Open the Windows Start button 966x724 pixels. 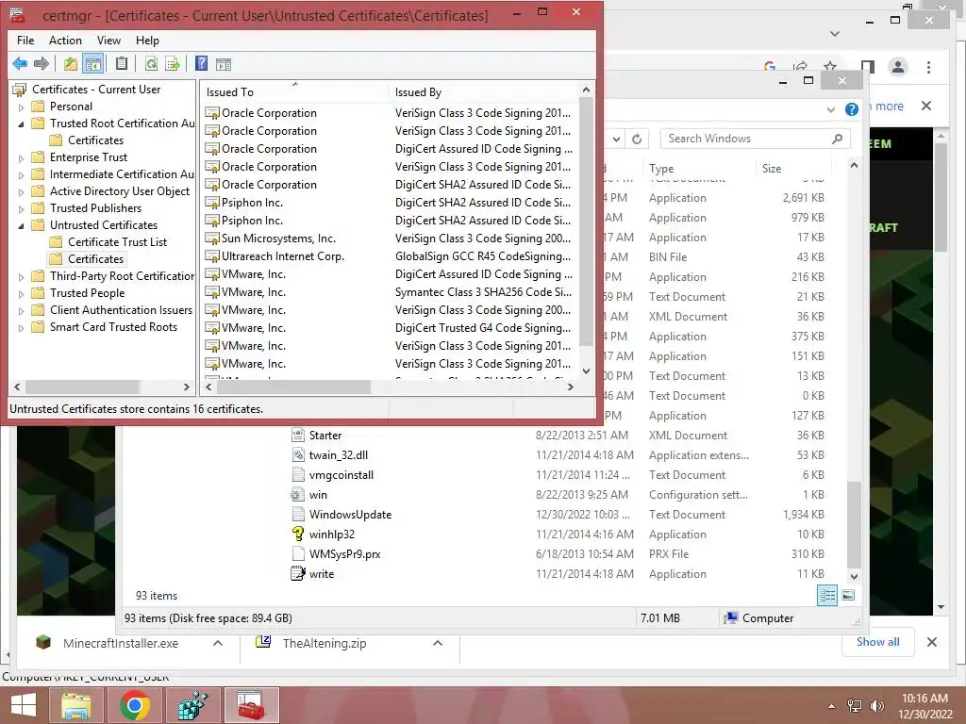click(24, 705)
